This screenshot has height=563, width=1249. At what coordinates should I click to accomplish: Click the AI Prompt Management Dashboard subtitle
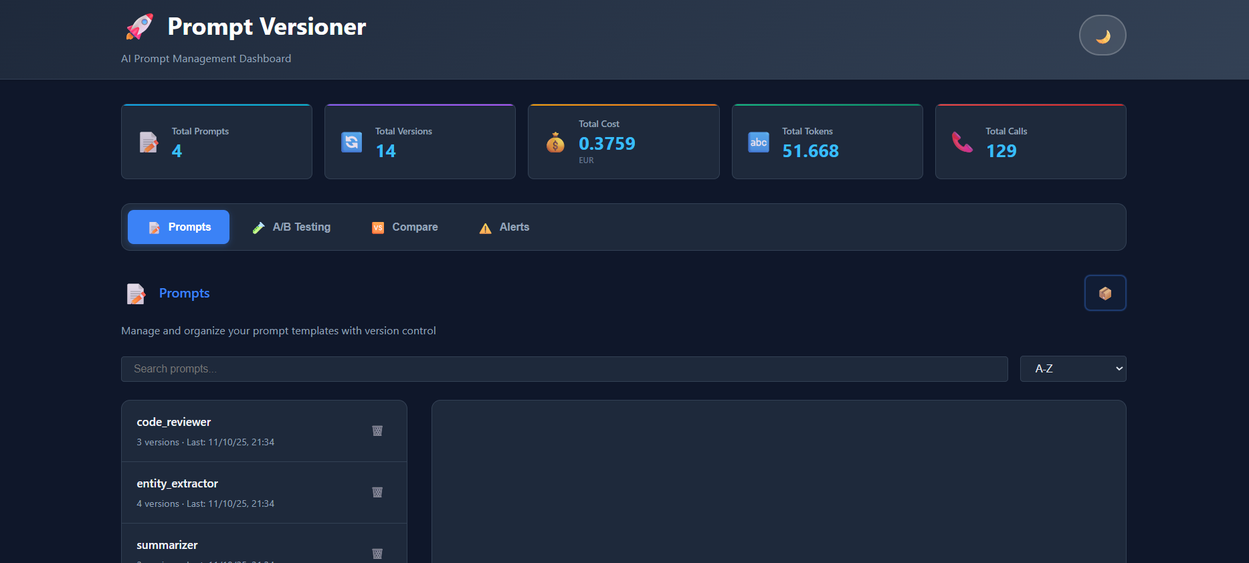tap(206, 59)
